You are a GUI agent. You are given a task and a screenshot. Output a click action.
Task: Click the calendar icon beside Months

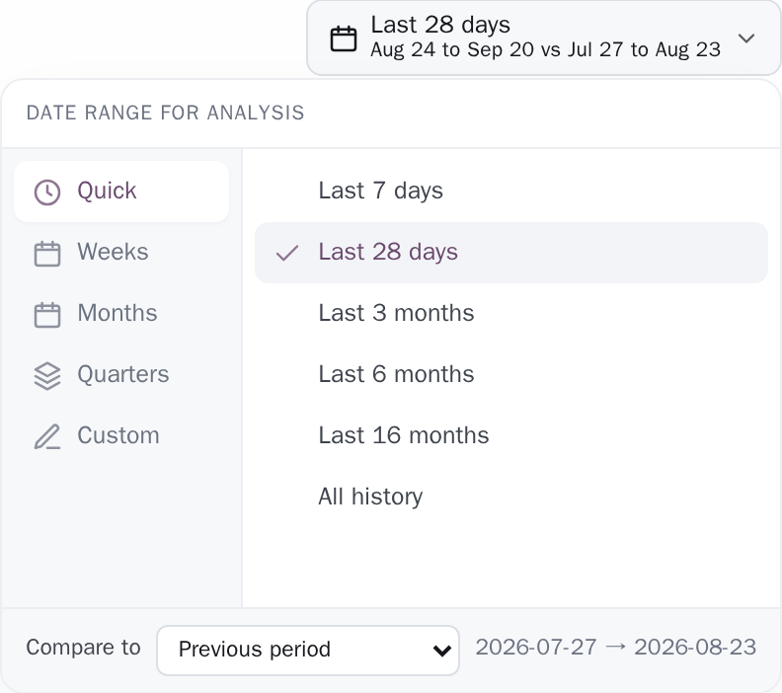47,315
